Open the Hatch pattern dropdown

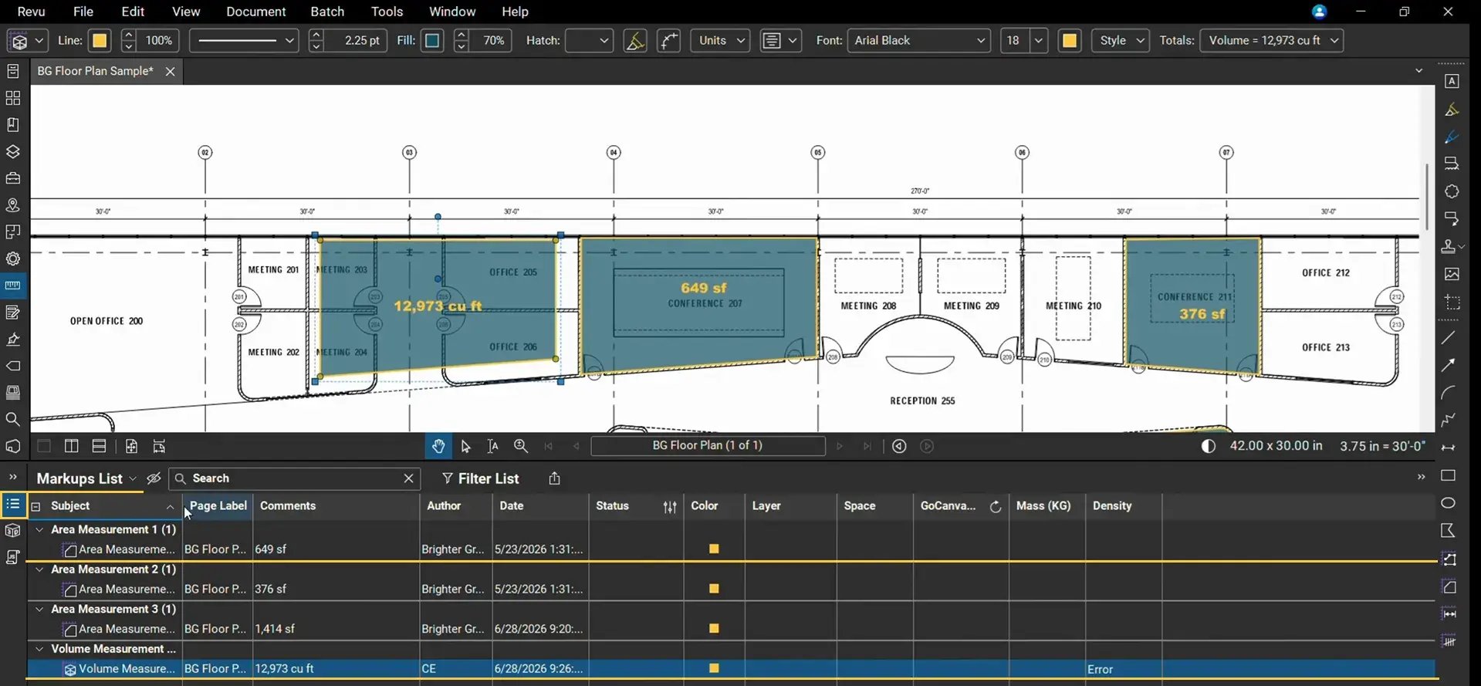point(589,40)
